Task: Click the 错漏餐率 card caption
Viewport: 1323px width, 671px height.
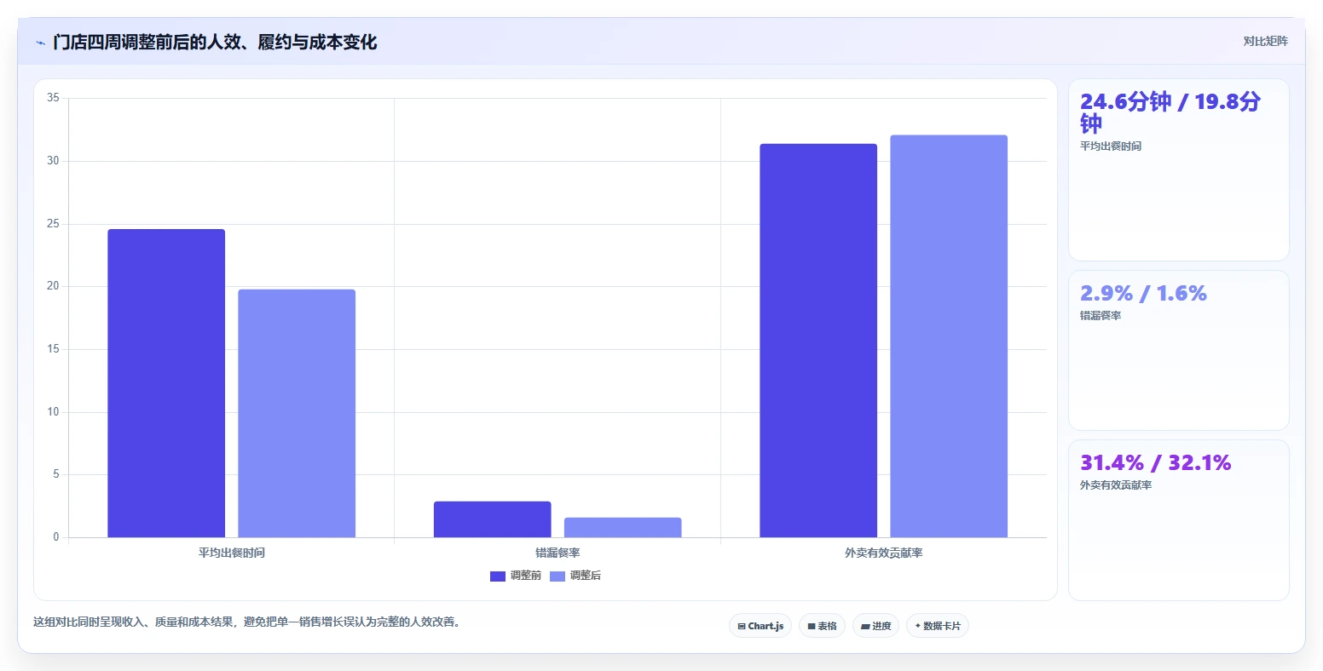Action: click(x=1101, y=316)
